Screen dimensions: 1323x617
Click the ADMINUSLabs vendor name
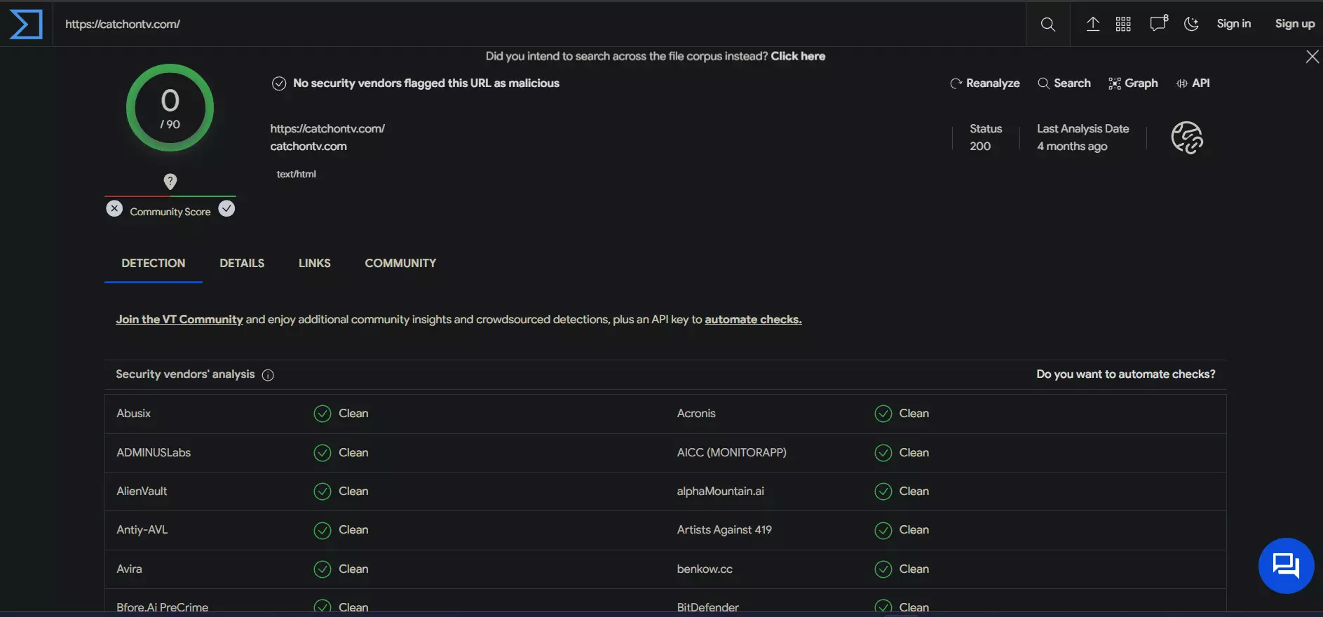point(154,453)
